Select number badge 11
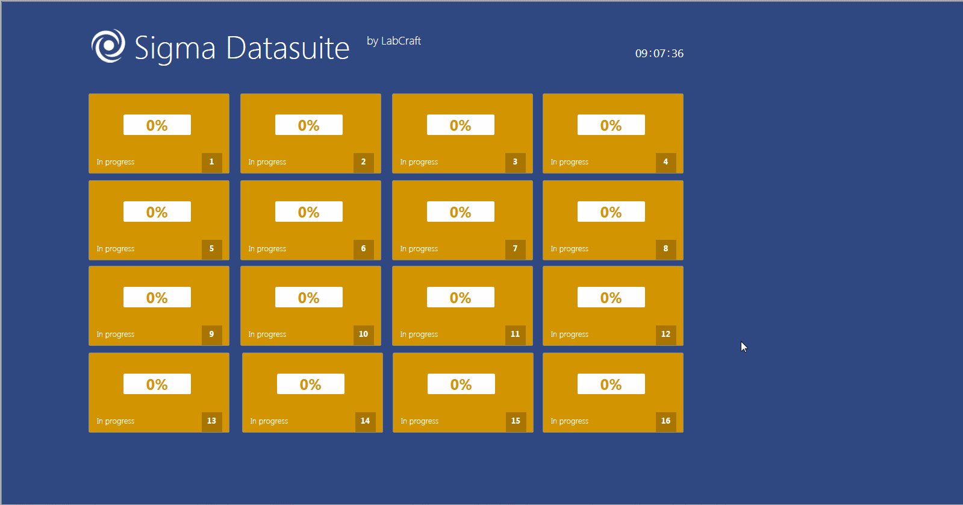The image size is (963, 505). (516, 334)
